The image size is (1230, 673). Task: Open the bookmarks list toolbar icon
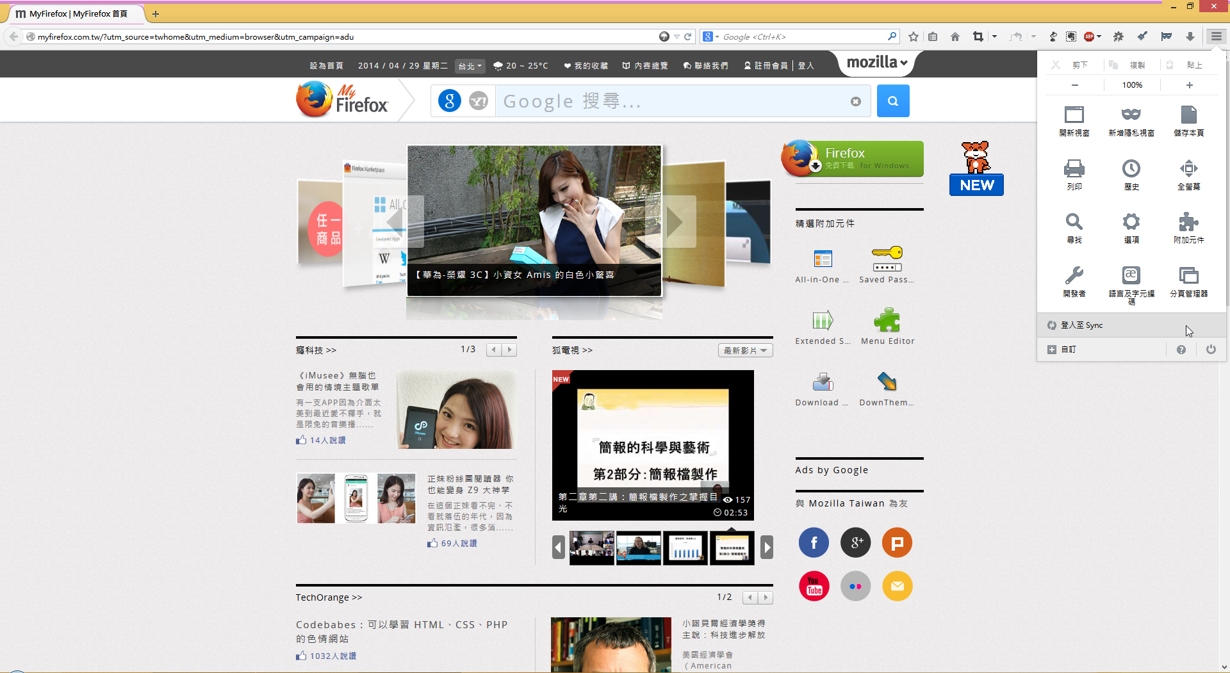click(x=933, y=36)
